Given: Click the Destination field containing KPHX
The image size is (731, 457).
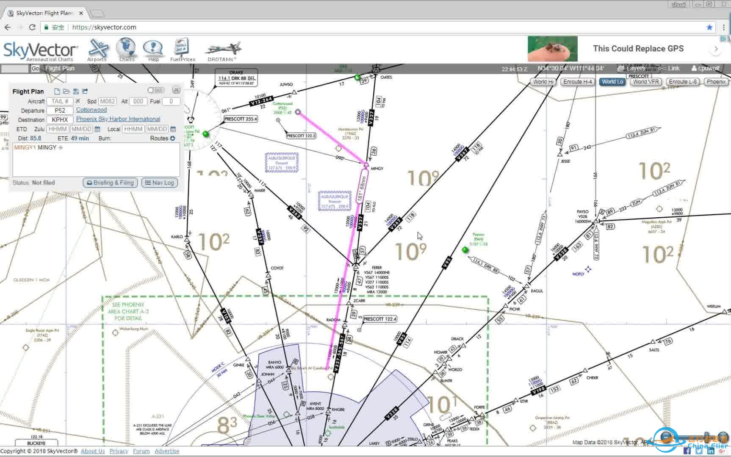Looking at the screenshot, I should (x=60, y=120).
